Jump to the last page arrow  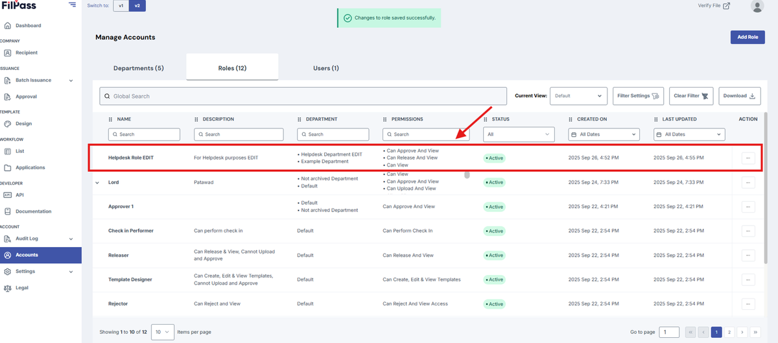(x=756, y=332)
